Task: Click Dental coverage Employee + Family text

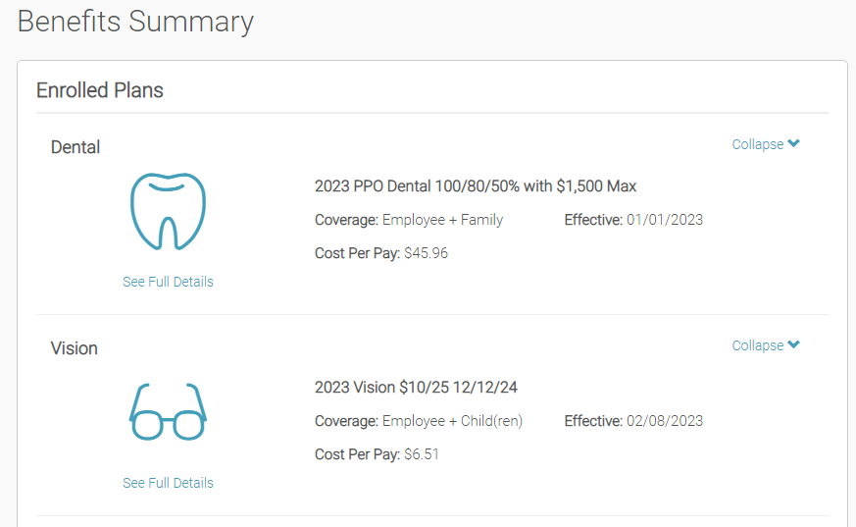Action: (x=443, y=220)
